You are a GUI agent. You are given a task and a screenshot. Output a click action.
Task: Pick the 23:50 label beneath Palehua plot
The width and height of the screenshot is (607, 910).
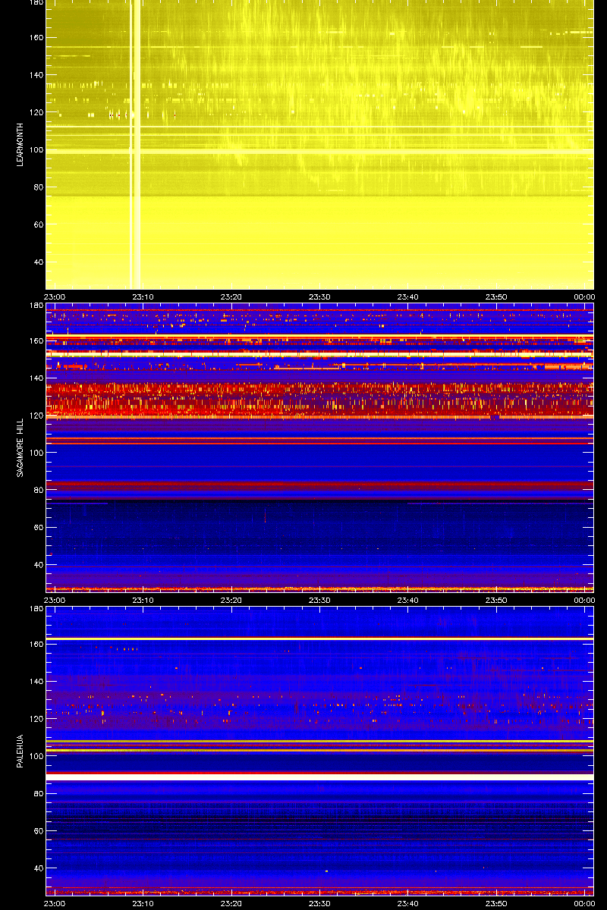(495, 904)
